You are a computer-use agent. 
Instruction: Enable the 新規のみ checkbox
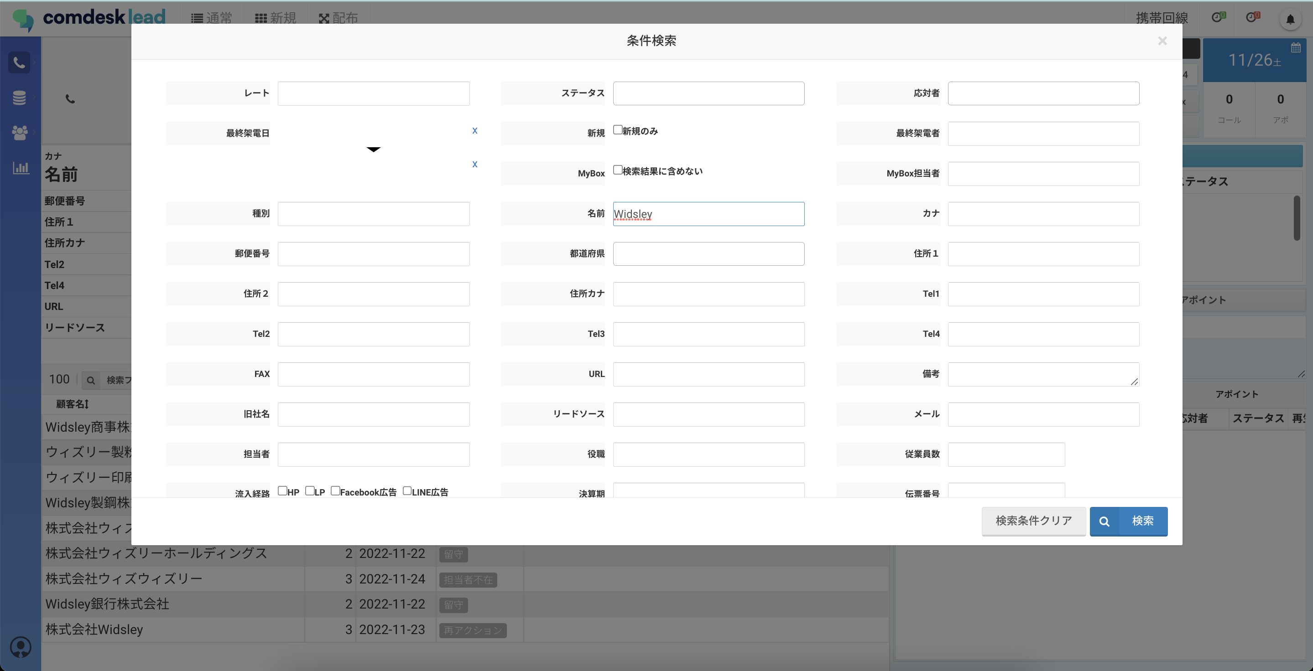tap(618, 130)
